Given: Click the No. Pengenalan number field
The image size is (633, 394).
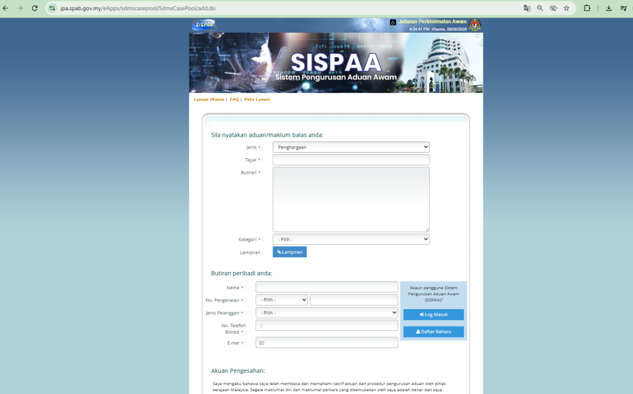Looking at the screenshot, I should click(354, 300).
